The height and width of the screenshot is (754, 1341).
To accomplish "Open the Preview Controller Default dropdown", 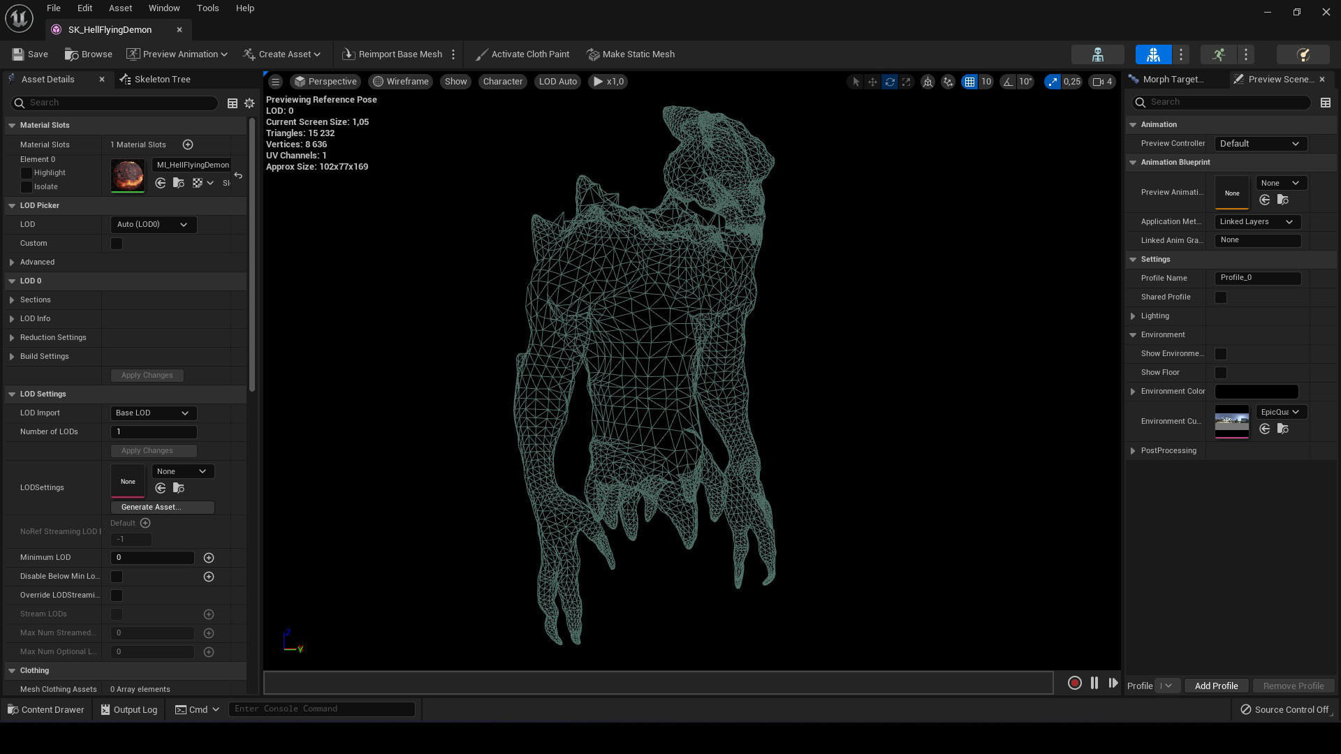I will [1260, 144].
